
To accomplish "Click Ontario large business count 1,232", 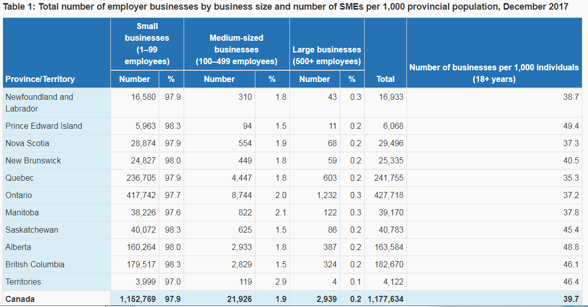I will point(327,195).
